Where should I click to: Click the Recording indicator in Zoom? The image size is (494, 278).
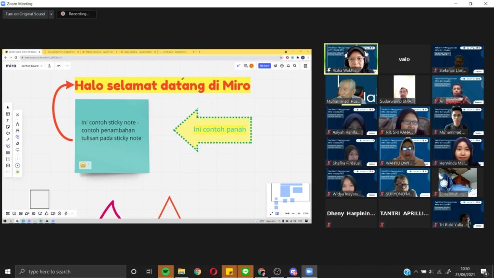pos(77,14)
